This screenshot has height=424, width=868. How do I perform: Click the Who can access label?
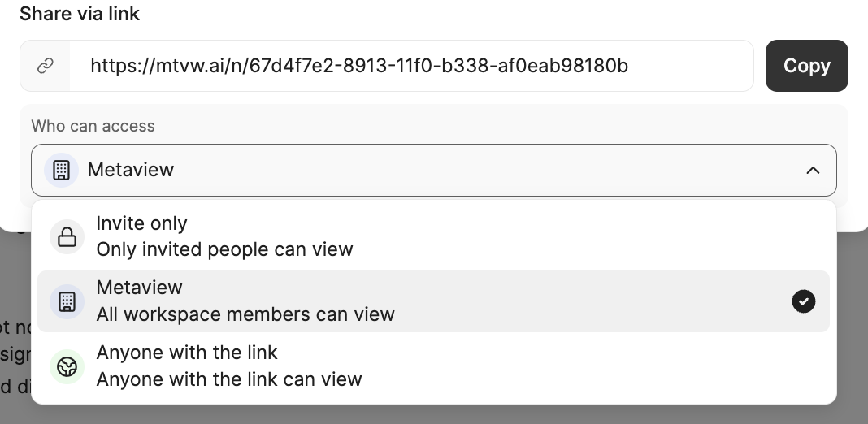(x=93, y=126)
